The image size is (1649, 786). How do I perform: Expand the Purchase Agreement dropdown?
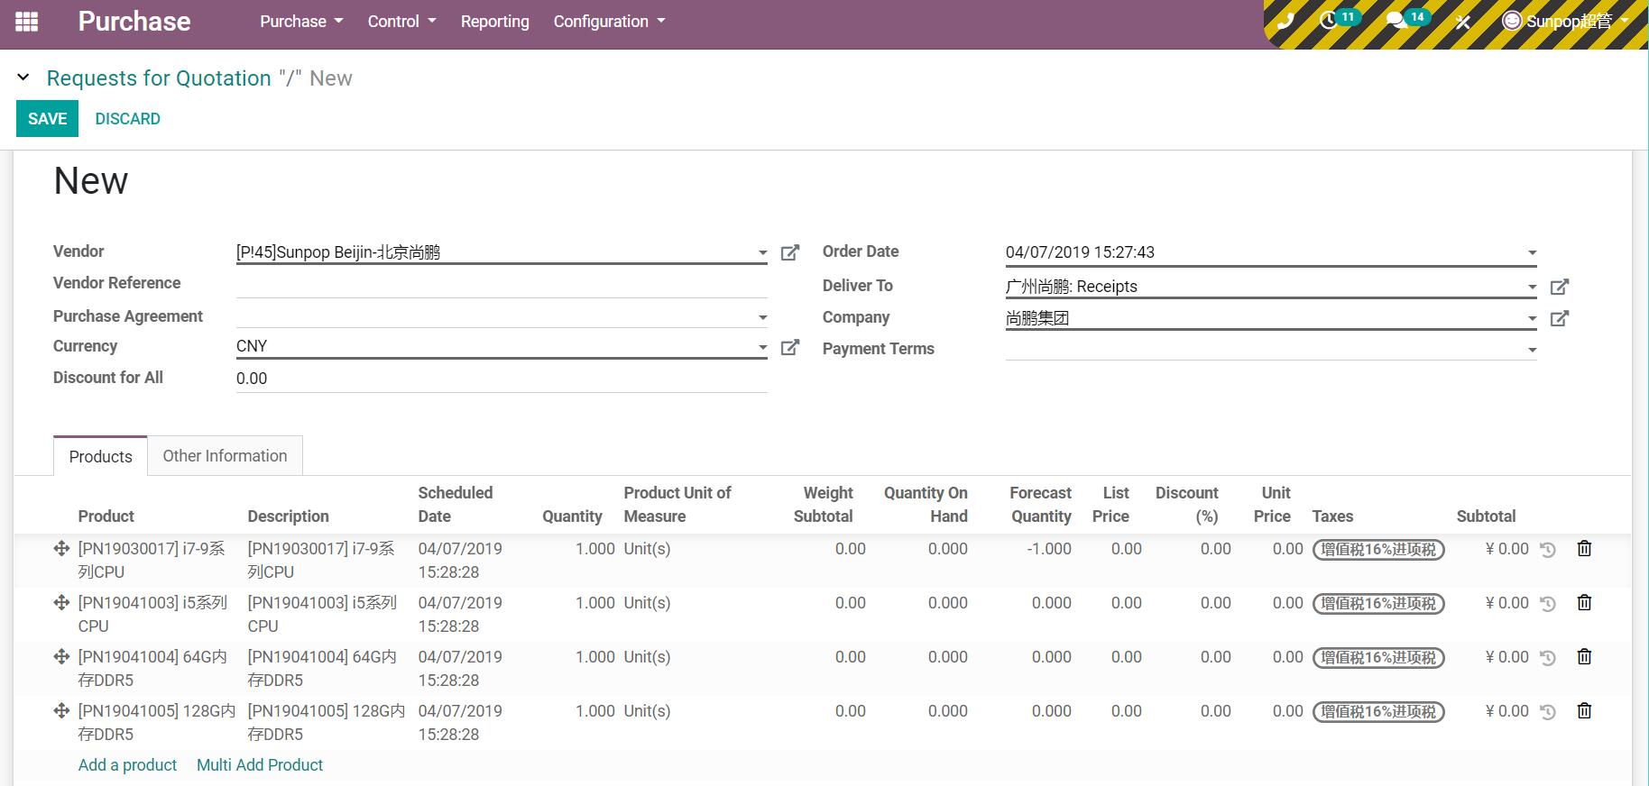click(x=762, y=317)
